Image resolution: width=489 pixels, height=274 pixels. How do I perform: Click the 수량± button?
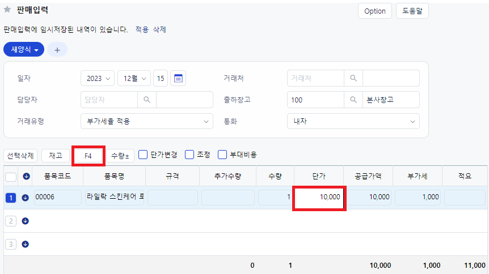120,155
